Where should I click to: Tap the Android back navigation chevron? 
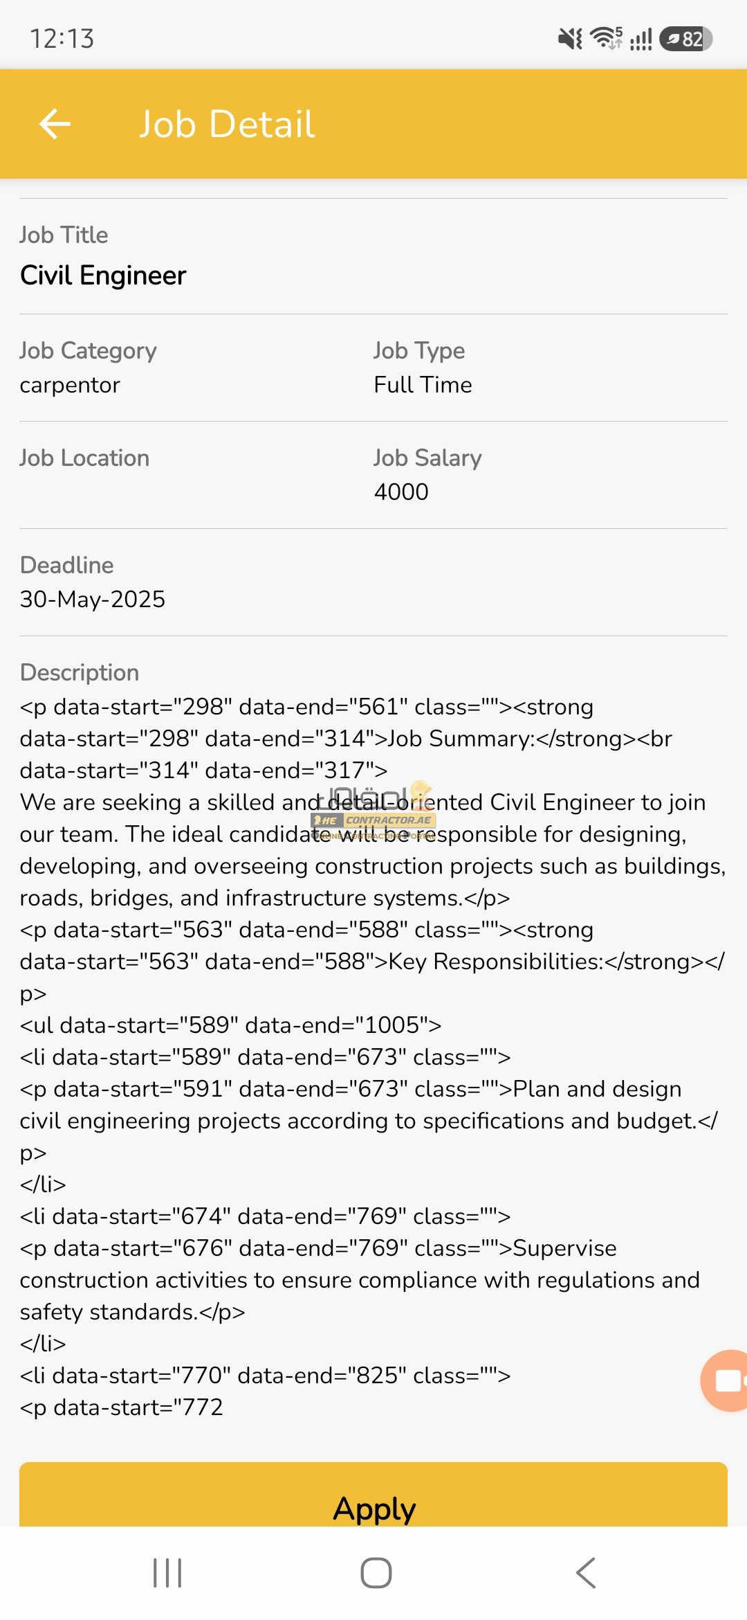[x=586, y=1573]
